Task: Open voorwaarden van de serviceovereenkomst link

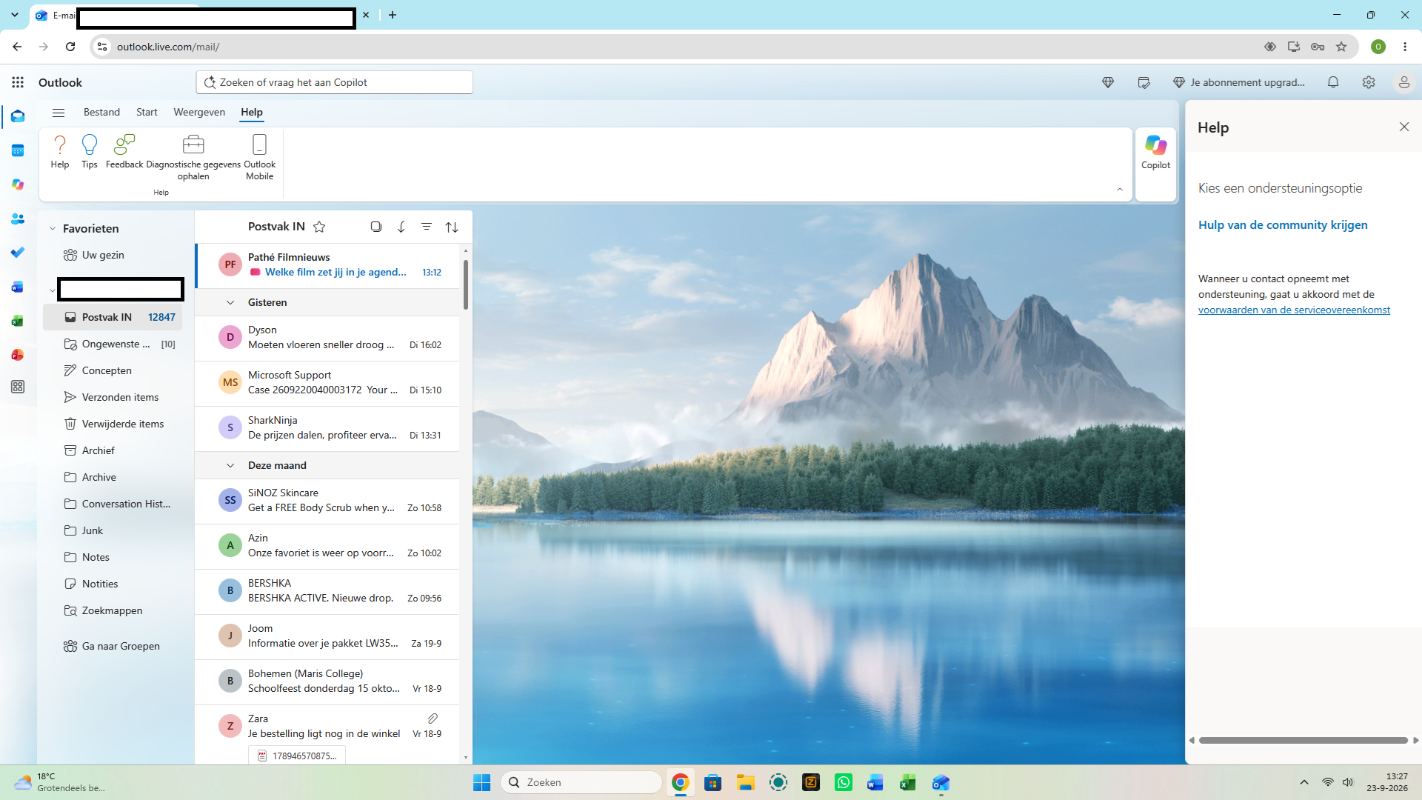Action: point(1294,310)
